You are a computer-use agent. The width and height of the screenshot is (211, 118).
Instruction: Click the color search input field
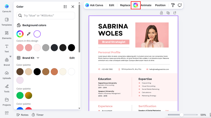[46, 15]
